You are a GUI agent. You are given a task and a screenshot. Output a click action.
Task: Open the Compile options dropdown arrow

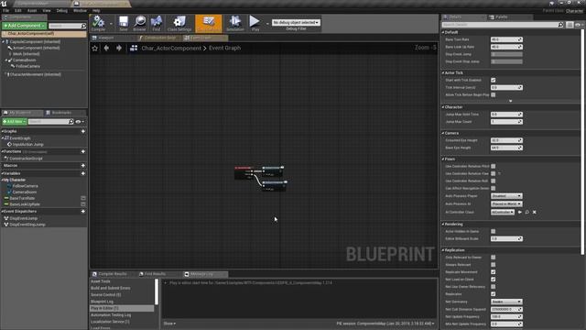(111, 23)
